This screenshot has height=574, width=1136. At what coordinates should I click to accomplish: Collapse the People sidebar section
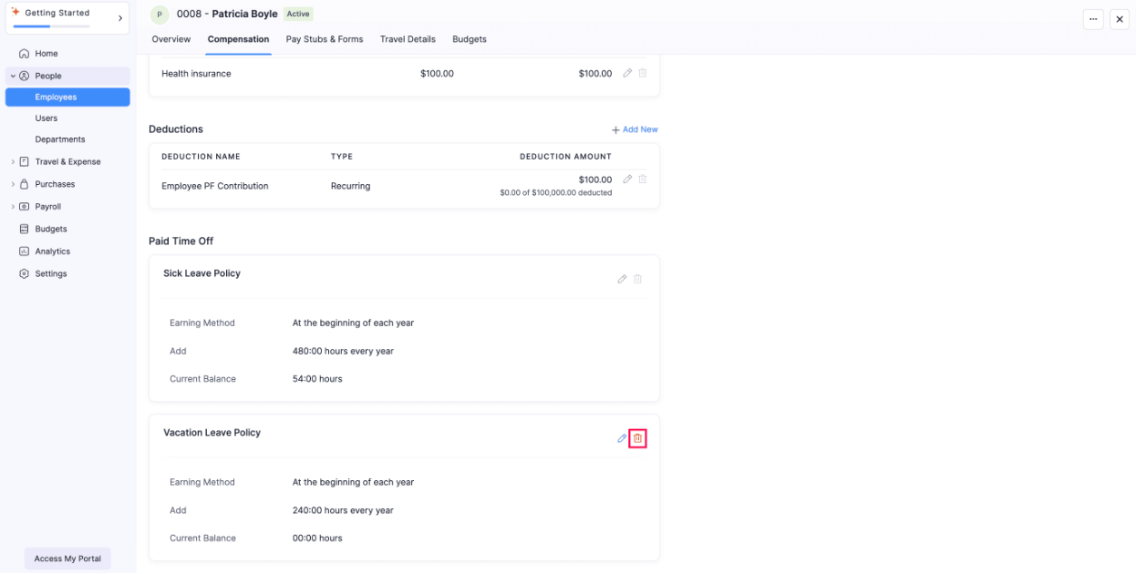click(x=13, y=76)
